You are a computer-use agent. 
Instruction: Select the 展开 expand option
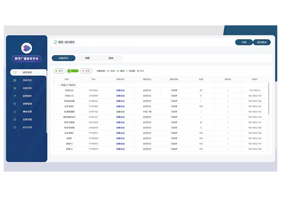point(60,71)
